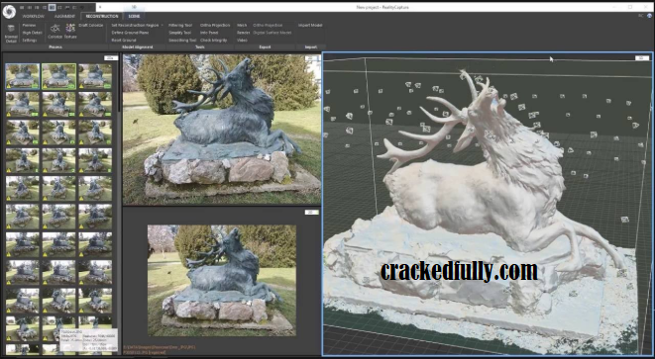Select a camera marker in the 3D view
The width and height of the screenshot is (655, 359).
(x=625, y=220)
